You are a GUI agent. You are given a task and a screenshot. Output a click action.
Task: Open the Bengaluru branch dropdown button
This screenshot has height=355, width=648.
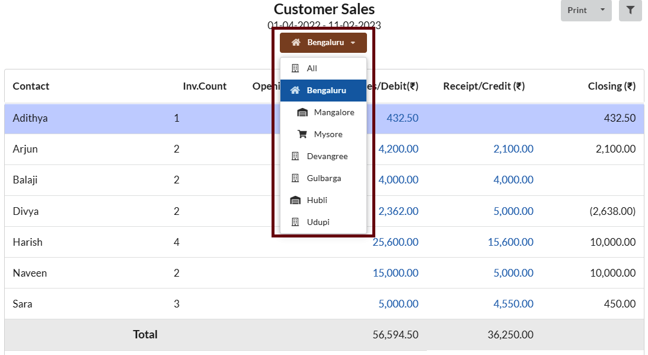(323, 43)
